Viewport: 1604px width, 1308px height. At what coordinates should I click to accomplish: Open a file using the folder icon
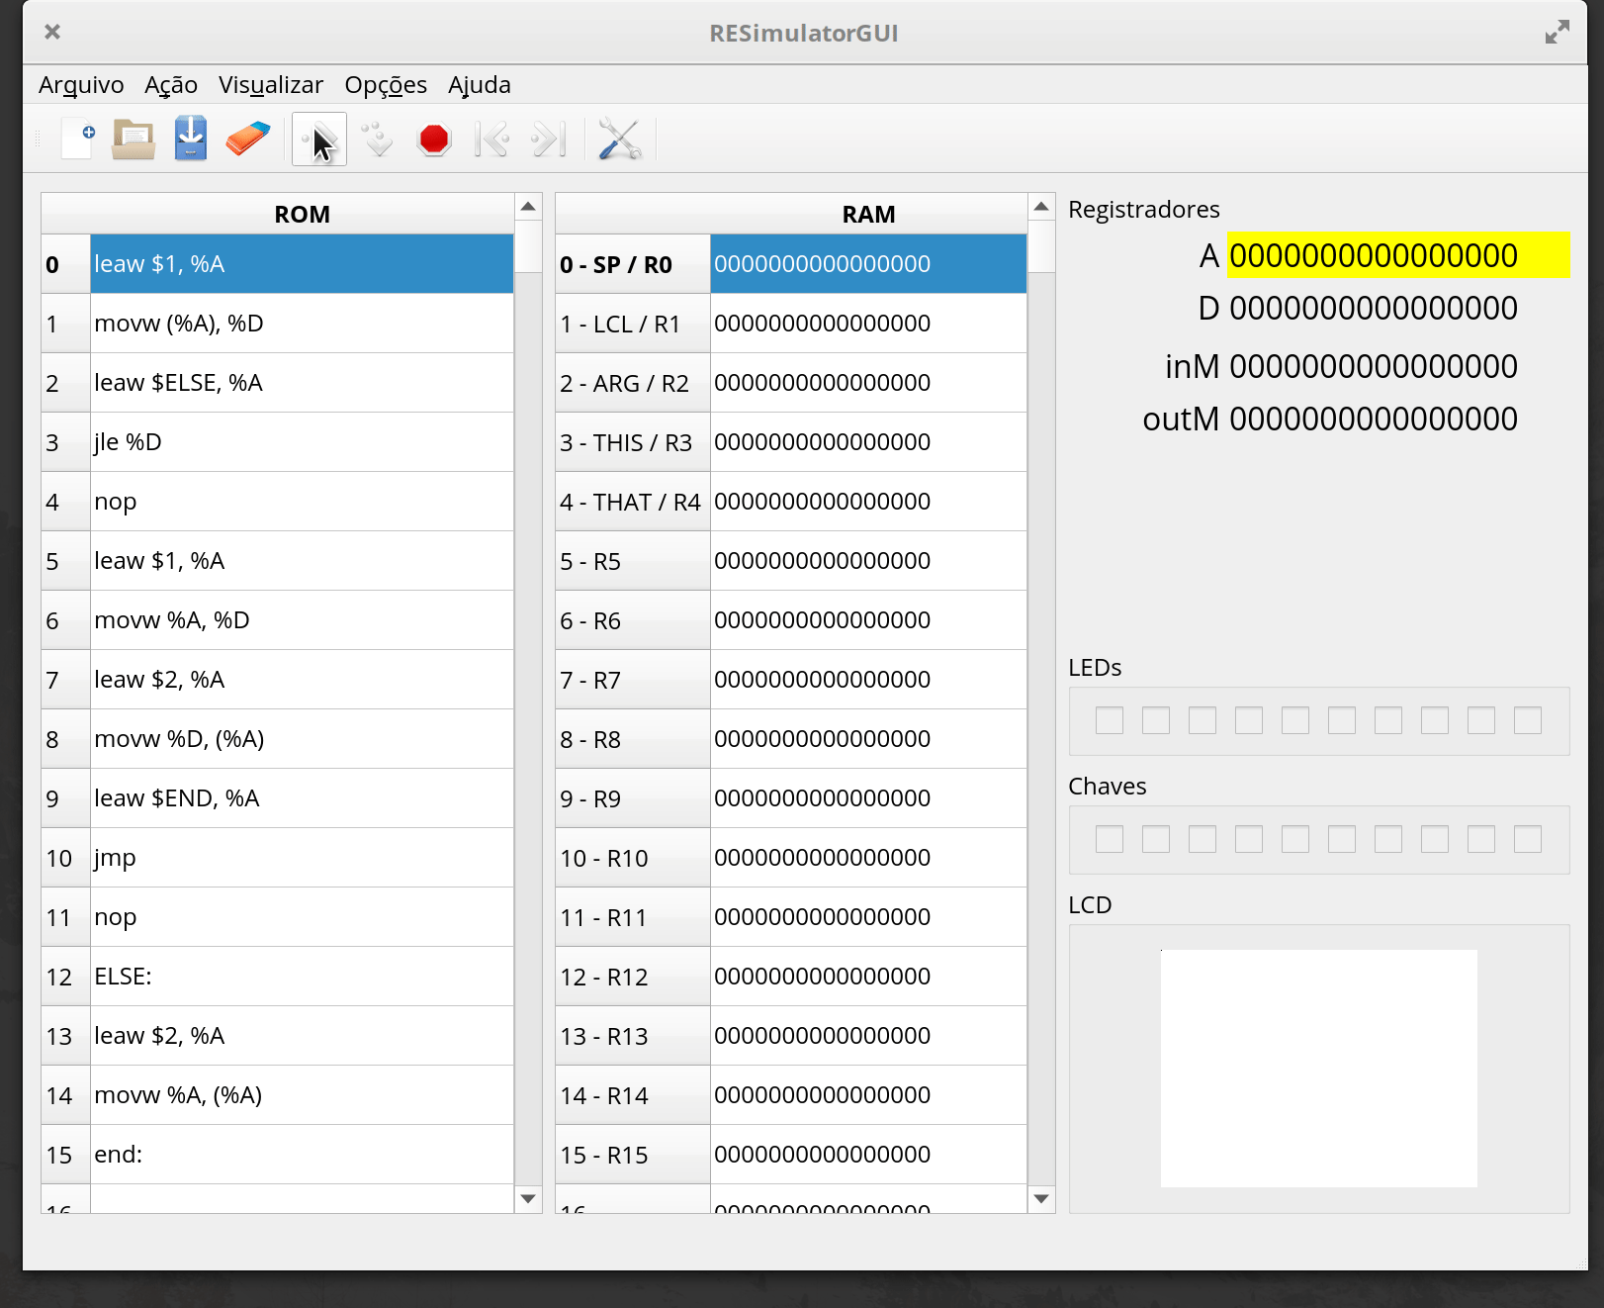(134, 140)
